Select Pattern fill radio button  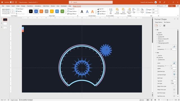pyautogui.click(x=157, y=41)
